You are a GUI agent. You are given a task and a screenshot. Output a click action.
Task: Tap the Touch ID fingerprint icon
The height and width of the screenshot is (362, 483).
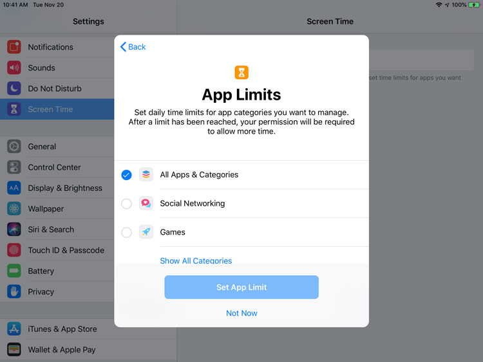tap(14, 250)
